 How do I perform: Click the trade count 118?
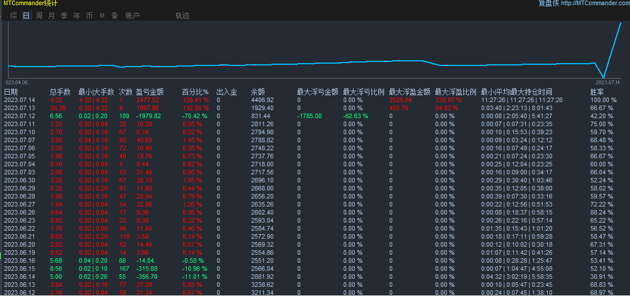[124, 236]
